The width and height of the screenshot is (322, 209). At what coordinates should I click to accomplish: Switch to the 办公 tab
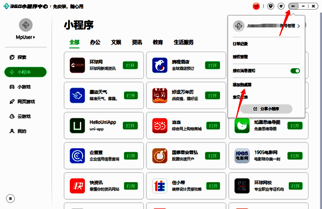tap(96, 42)
